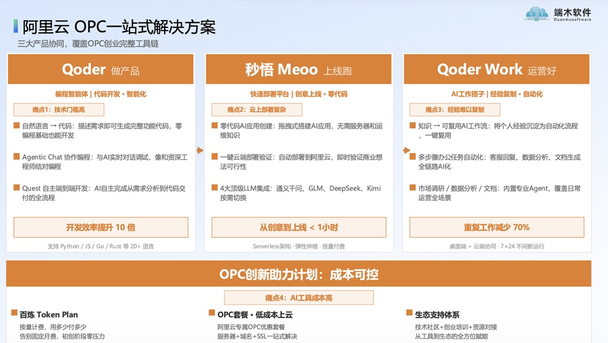The width and height of the screenshot is (608, 343).
Task: Click the Qoder 做产品 header banner
Action: coord(100,69)
